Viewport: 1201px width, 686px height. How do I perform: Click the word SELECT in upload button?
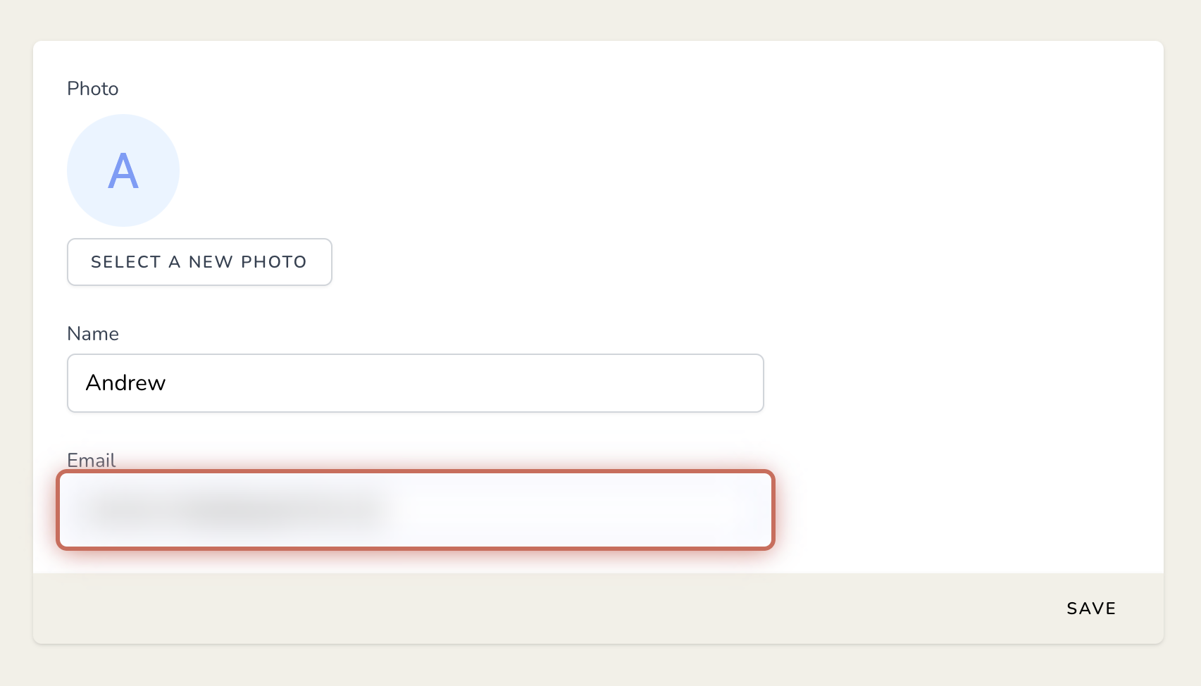coord(126,262)
